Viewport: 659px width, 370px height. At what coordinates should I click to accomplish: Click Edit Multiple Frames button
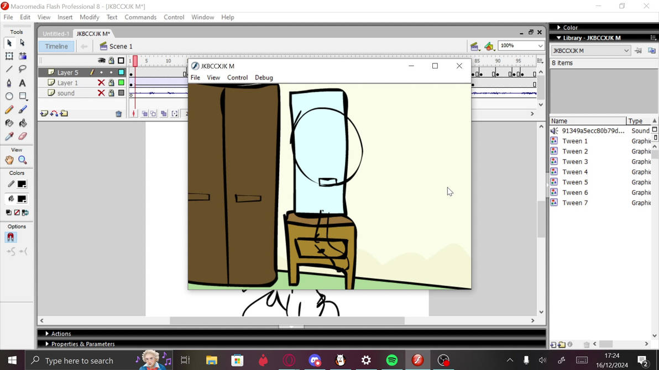pyautogui.click(x=164, y=114)
